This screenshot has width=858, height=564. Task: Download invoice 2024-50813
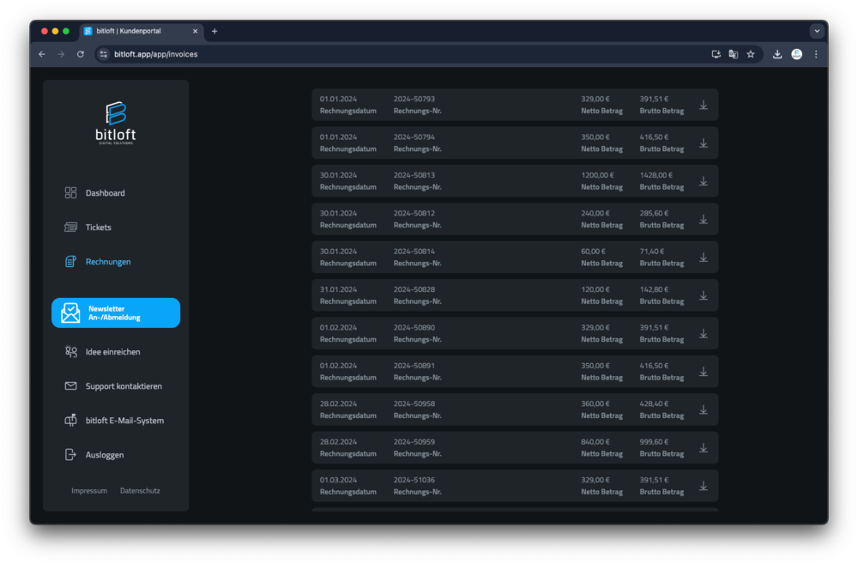point(704,181)
